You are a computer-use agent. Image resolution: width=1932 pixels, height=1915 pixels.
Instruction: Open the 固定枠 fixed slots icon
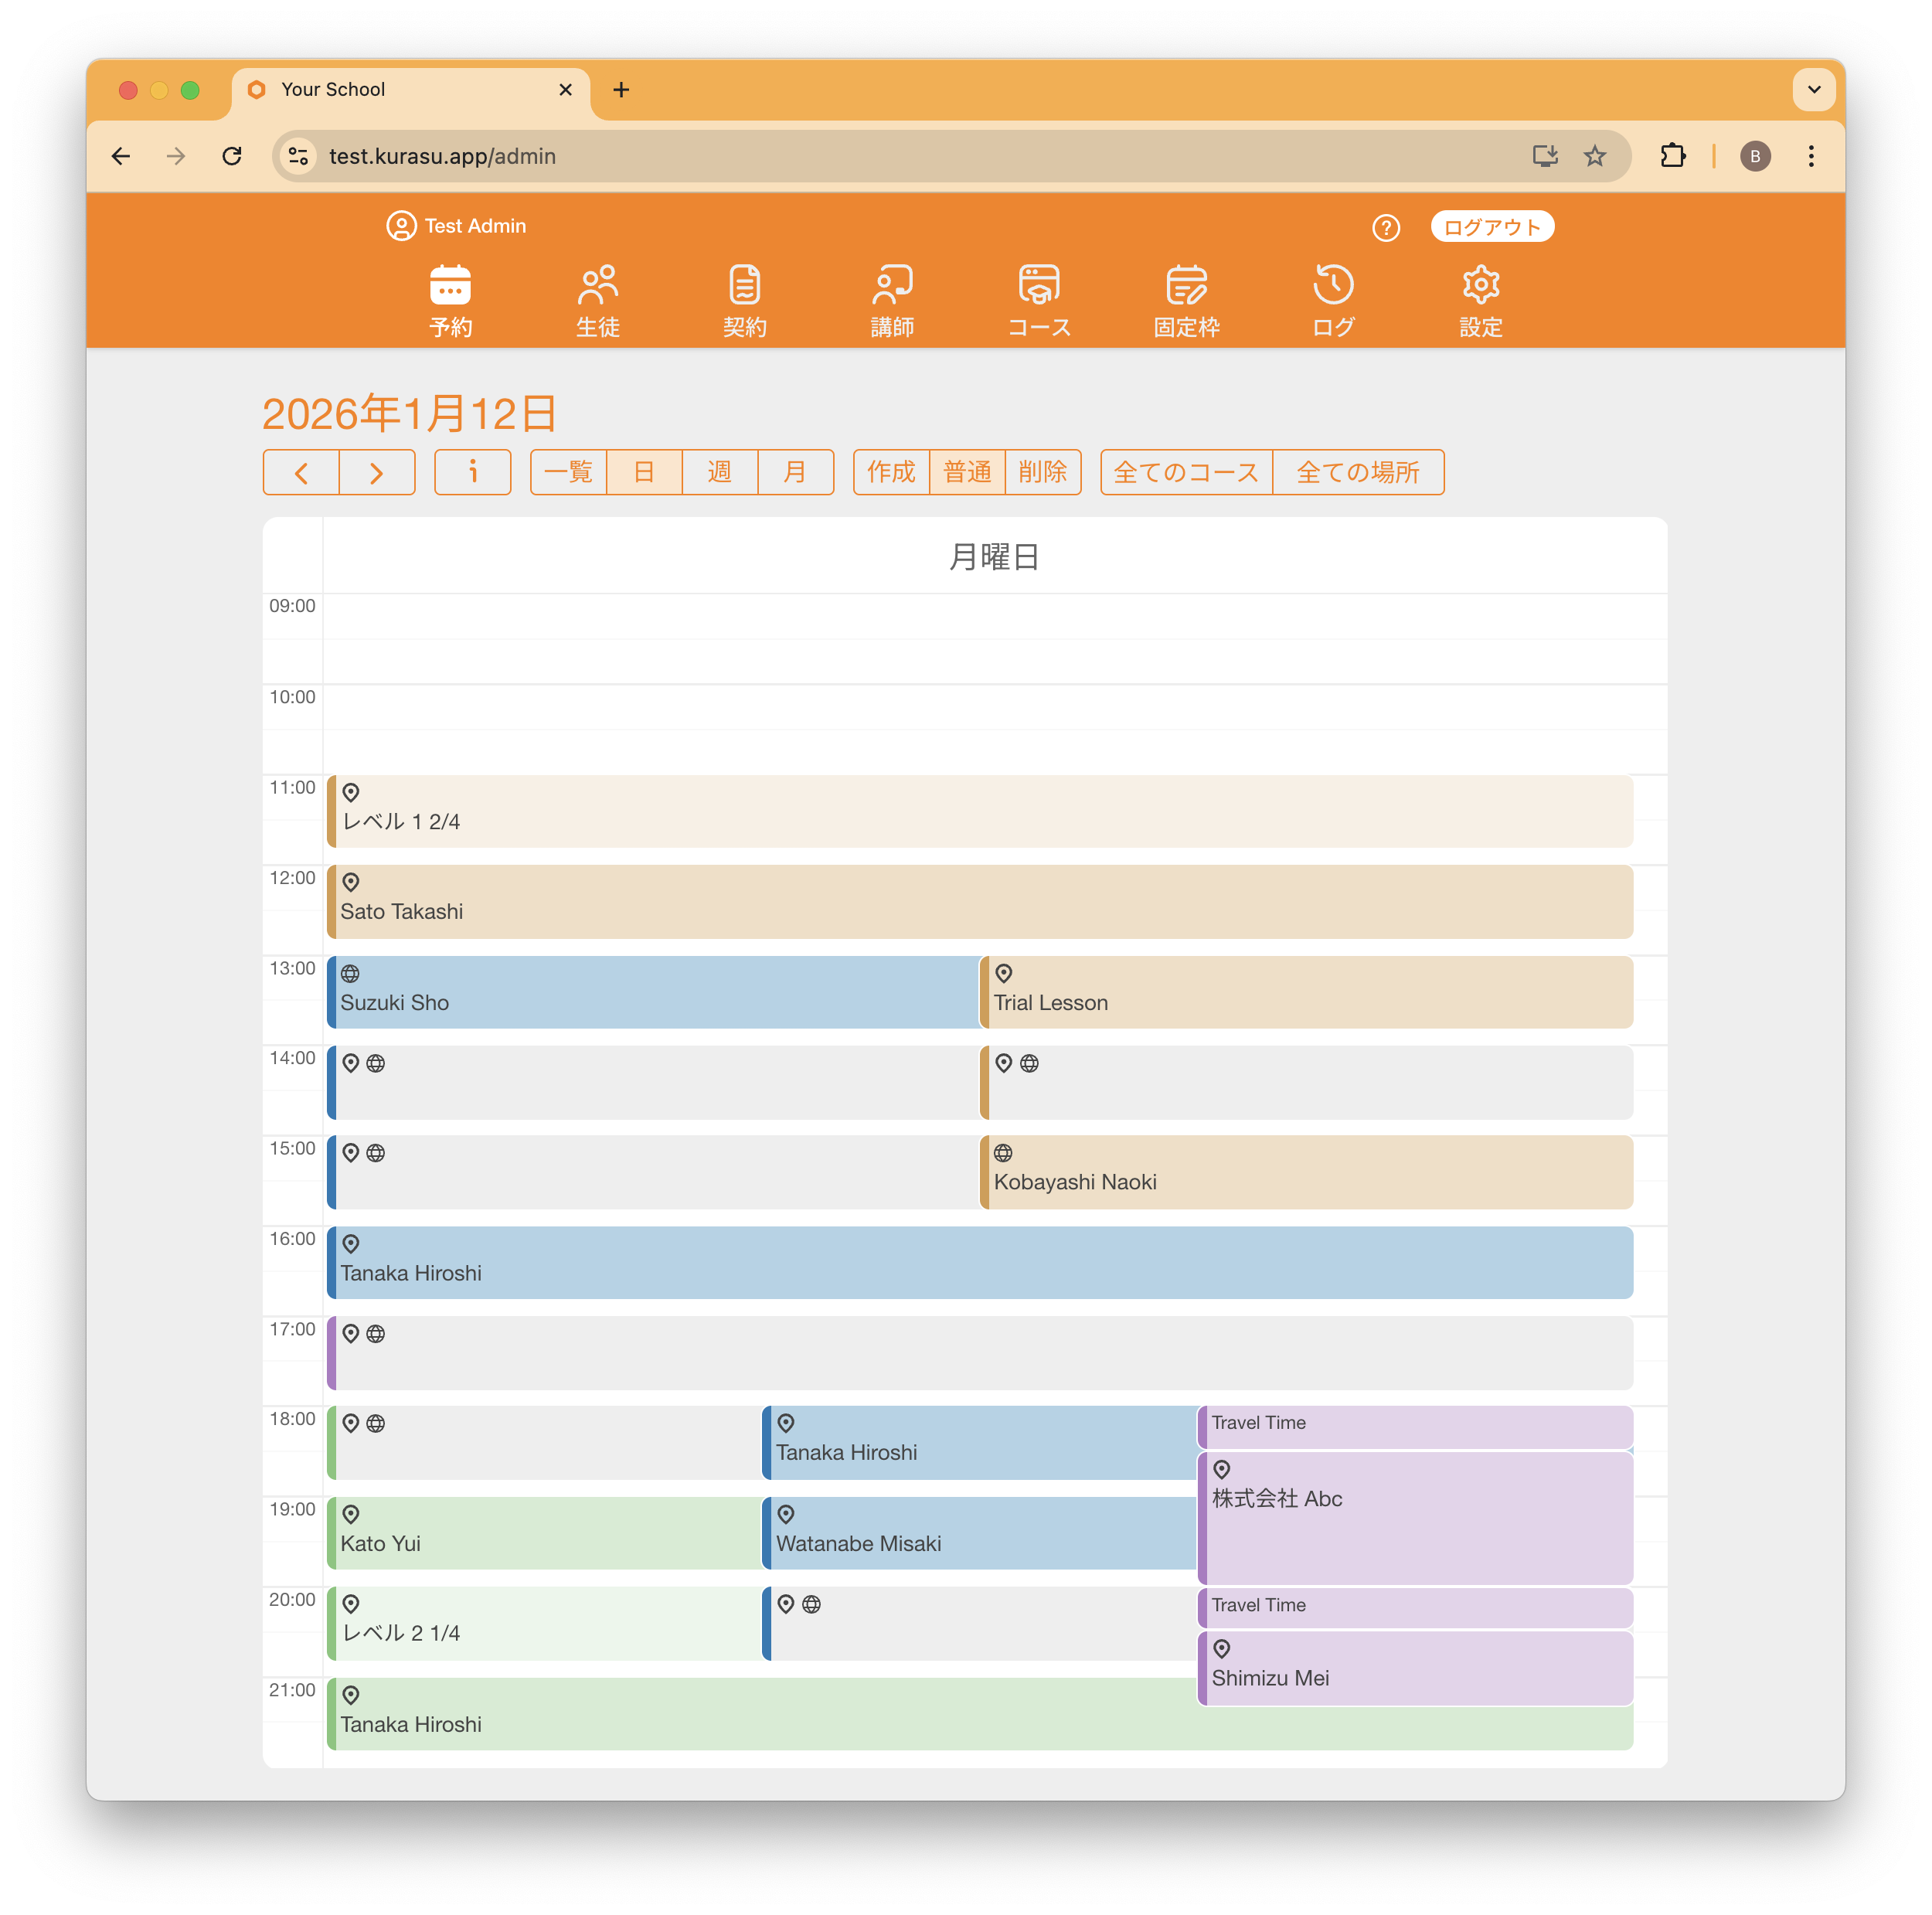point(1186,286)
